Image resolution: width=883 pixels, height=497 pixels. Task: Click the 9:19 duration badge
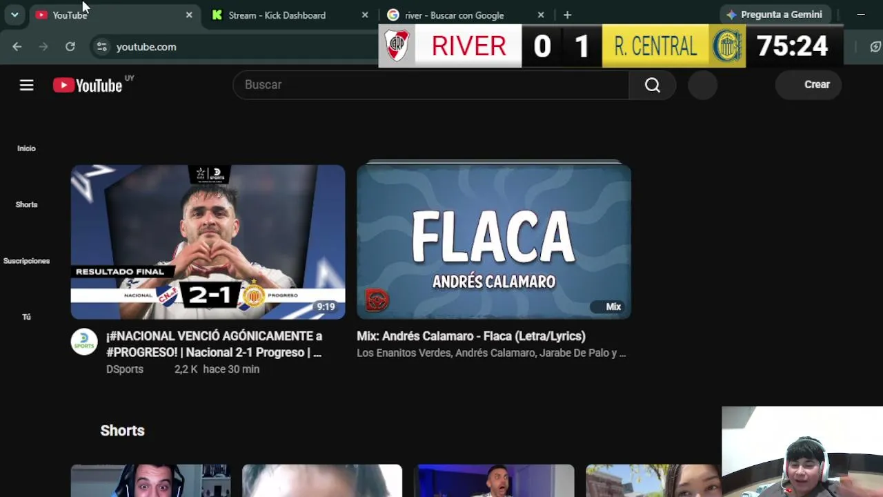tap(326, 307)
